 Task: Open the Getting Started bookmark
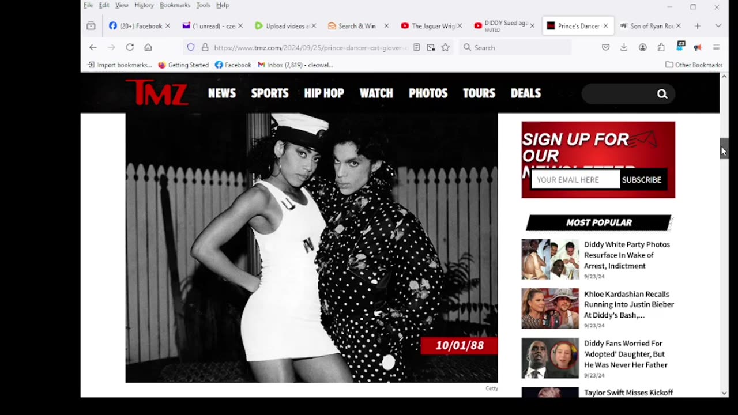tap(183, 65)
